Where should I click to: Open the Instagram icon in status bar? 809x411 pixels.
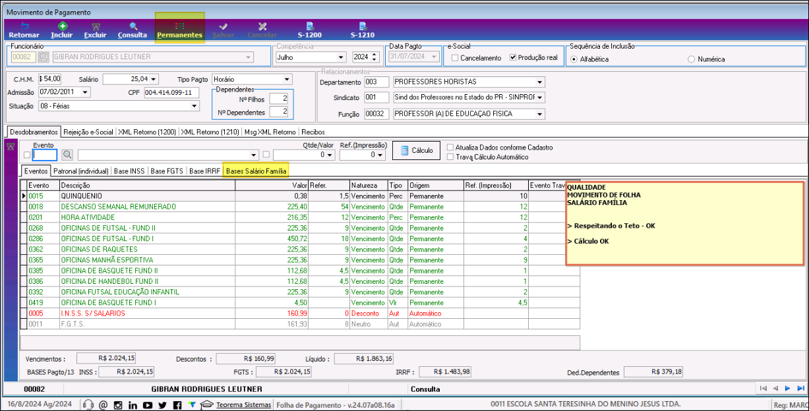pos(118,404)
